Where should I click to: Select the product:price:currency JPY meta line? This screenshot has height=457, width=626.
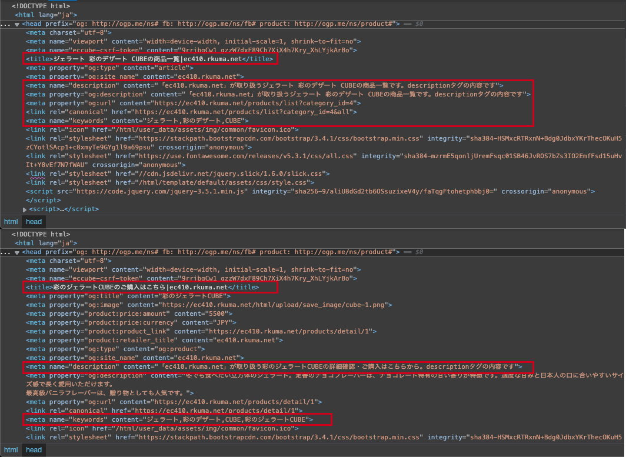pos(131,322)
